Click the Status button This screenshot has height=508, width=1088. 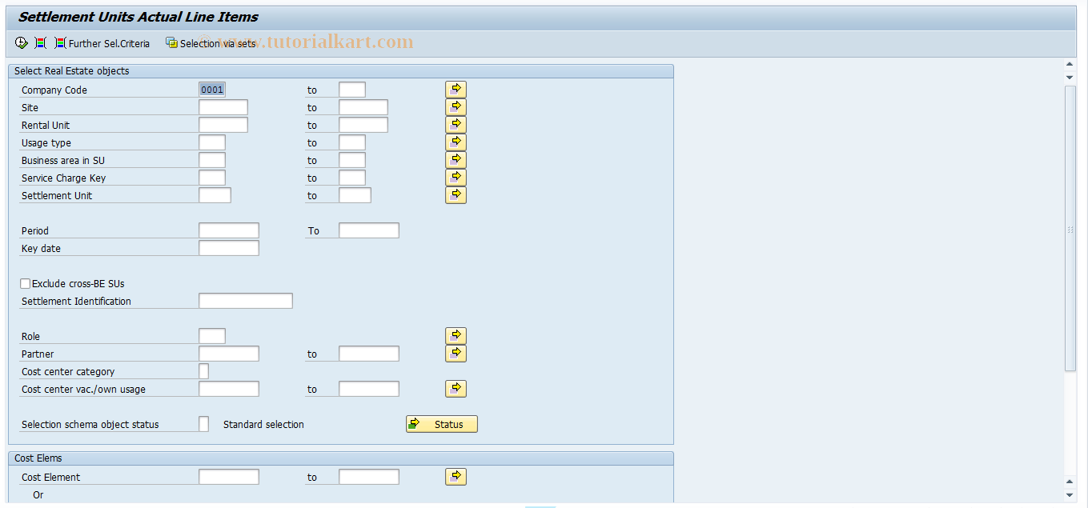click(x=442, y=424)
